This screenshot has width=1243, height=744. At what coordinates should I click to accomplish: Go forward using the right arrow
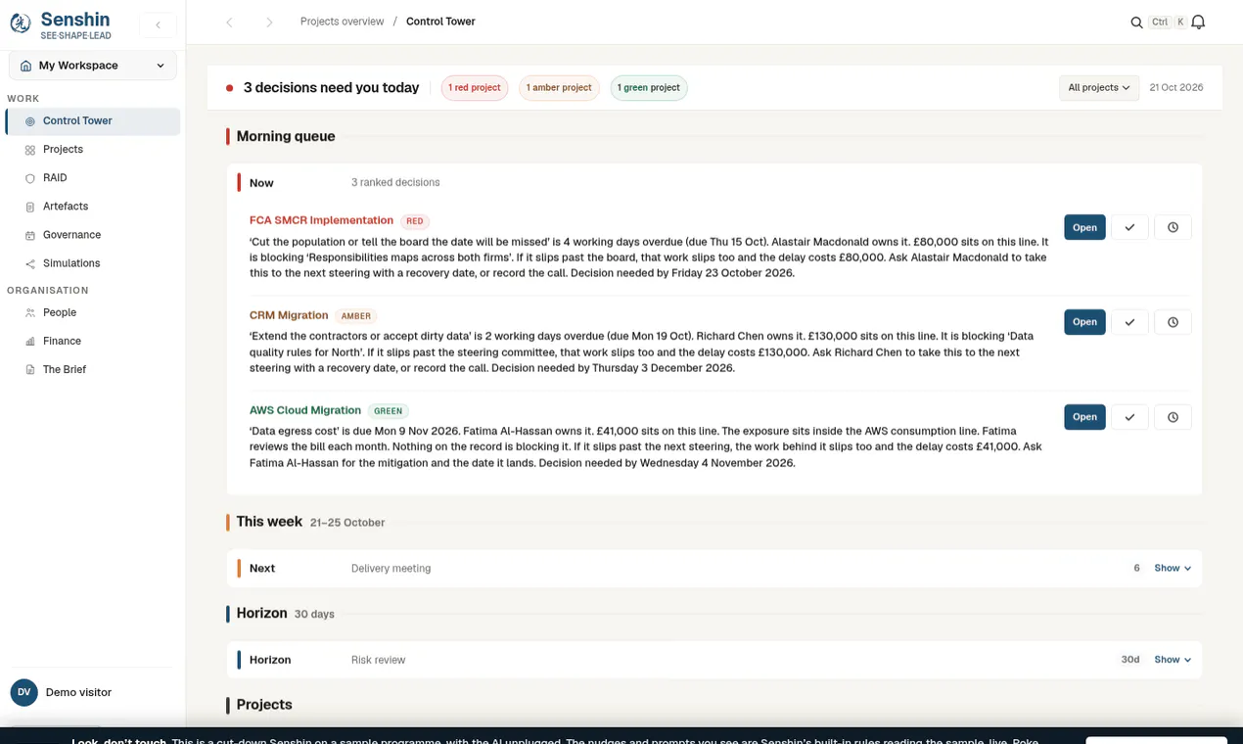click(x=269, y=23)
